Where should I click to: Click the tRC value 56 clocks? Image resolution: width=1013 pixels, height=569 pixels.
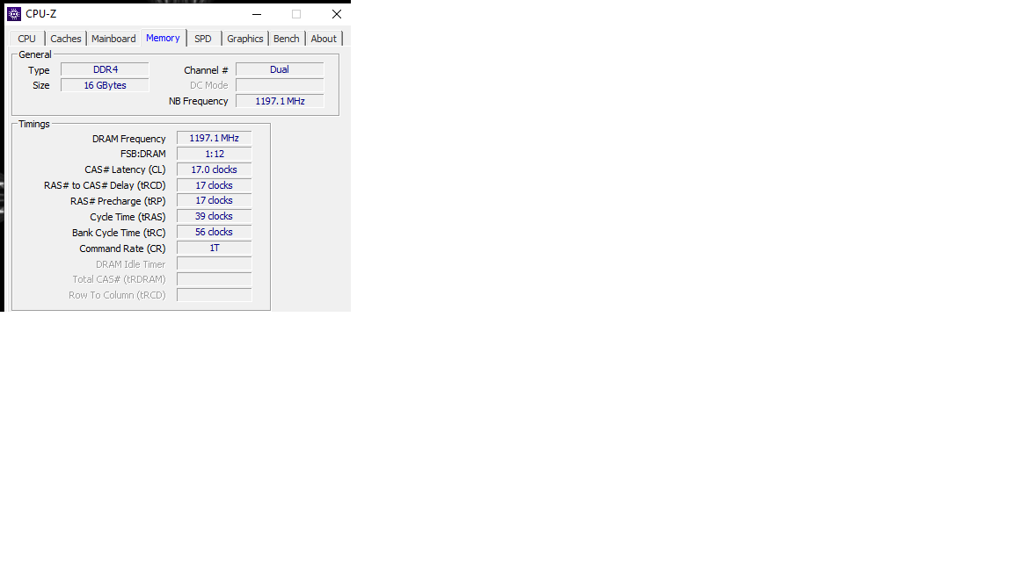click(215, 232)
